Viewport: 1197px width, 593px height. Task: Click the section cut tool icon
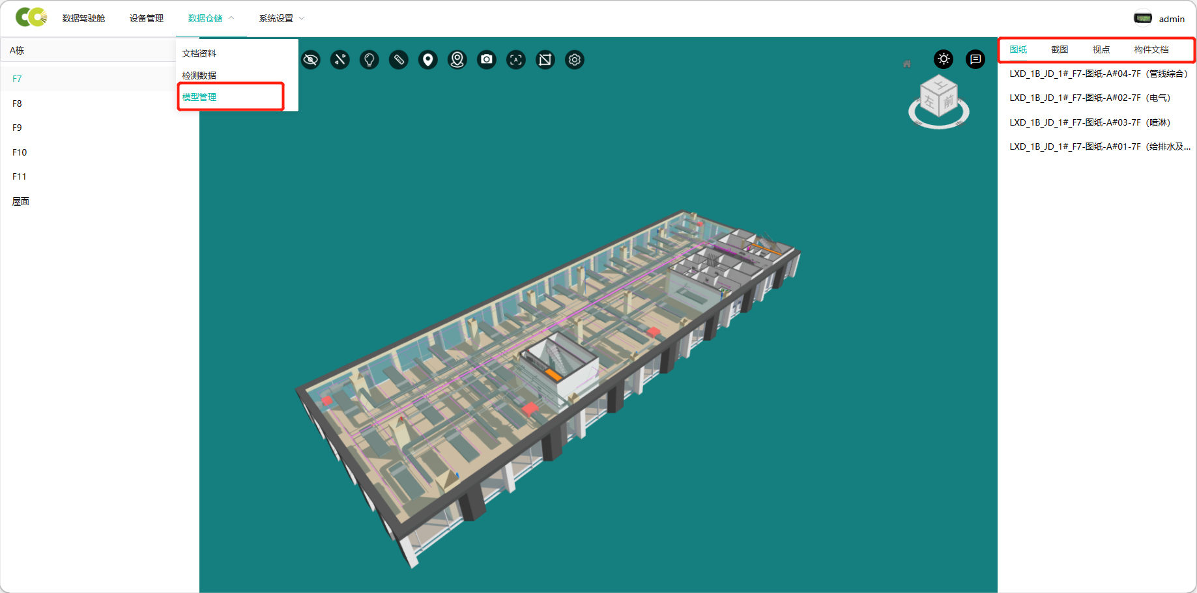click(340, 60)
